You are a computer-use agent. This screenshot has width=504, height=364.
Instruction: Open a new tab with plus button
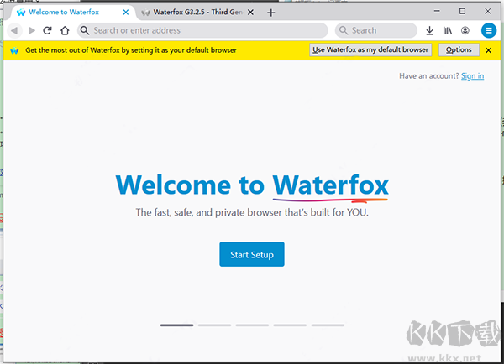pyautogui.click(x=271, y=13)
